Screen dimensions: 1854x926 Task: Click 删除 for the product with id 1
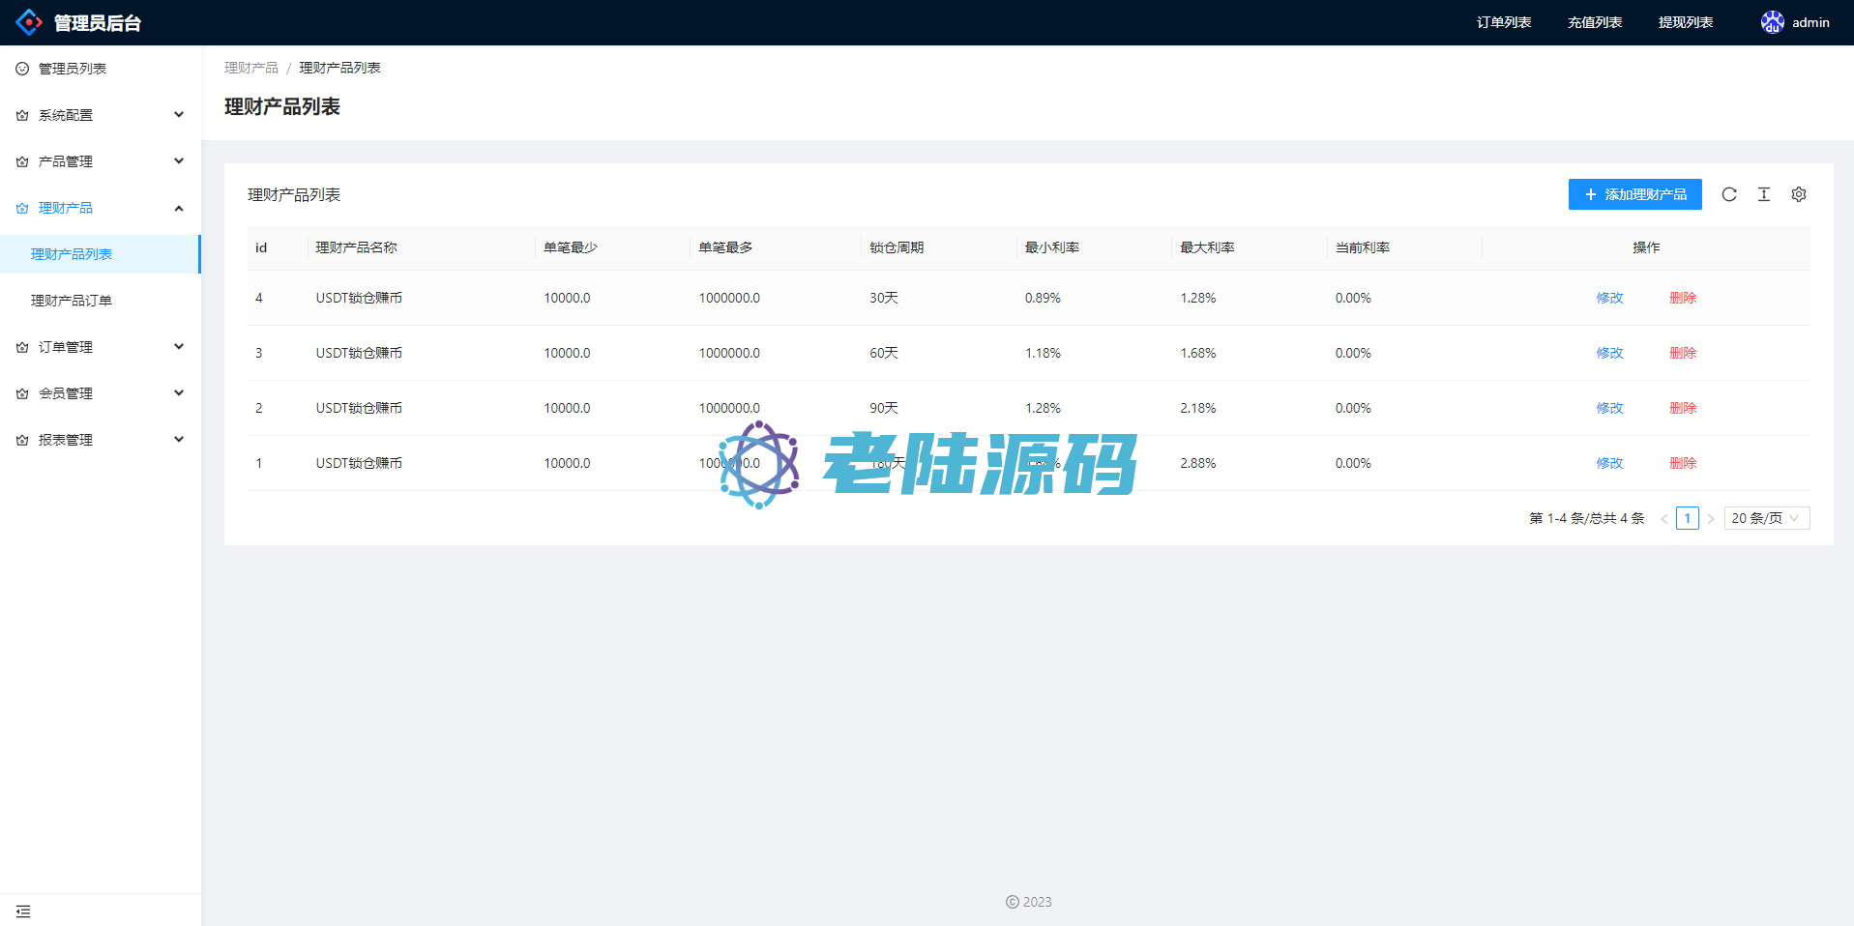(1683, 463)
